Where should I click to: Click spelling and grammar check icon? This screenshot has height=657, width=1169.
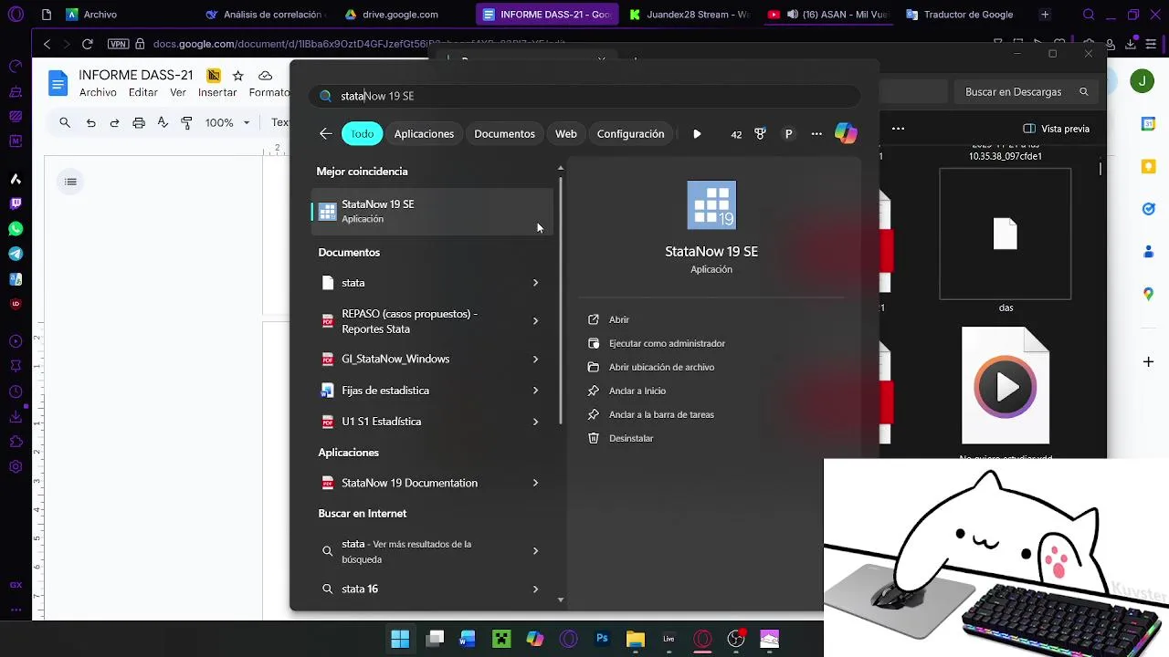pos(163,122)
